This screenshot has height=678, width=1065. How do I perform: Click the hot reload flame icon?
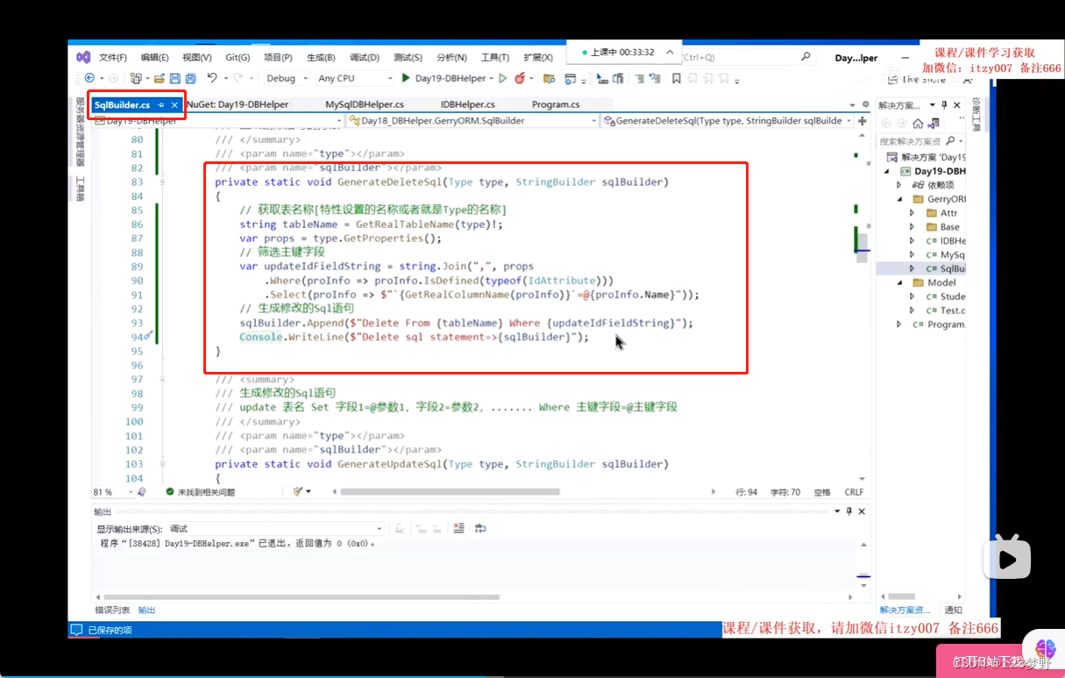(x=520, y=78)
